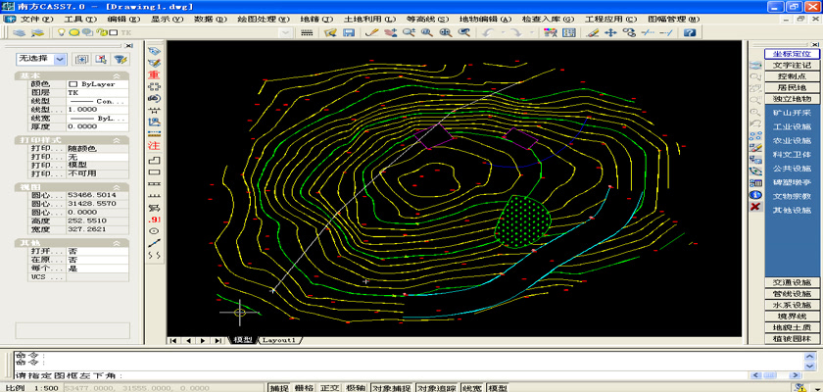
Task: Click the pan (four-arrow move) icon
Action: click(x=609, y=32)
